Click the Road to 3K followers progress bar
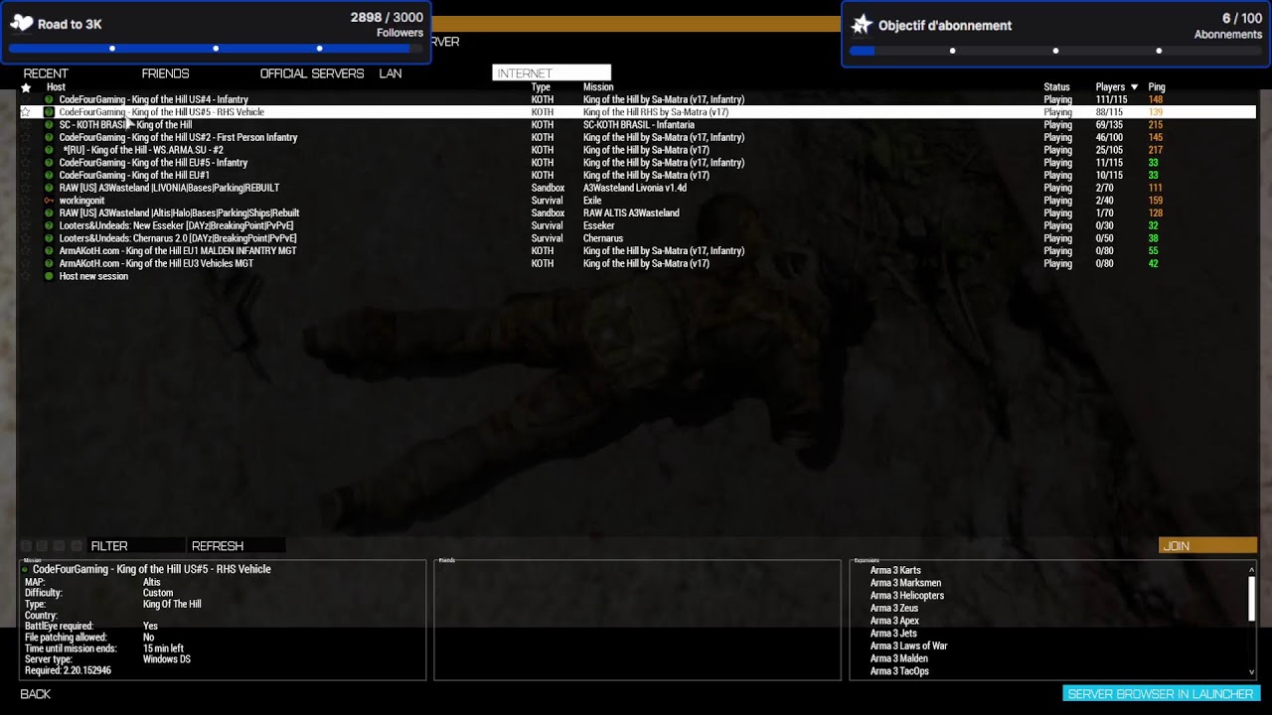 (216, 49)
